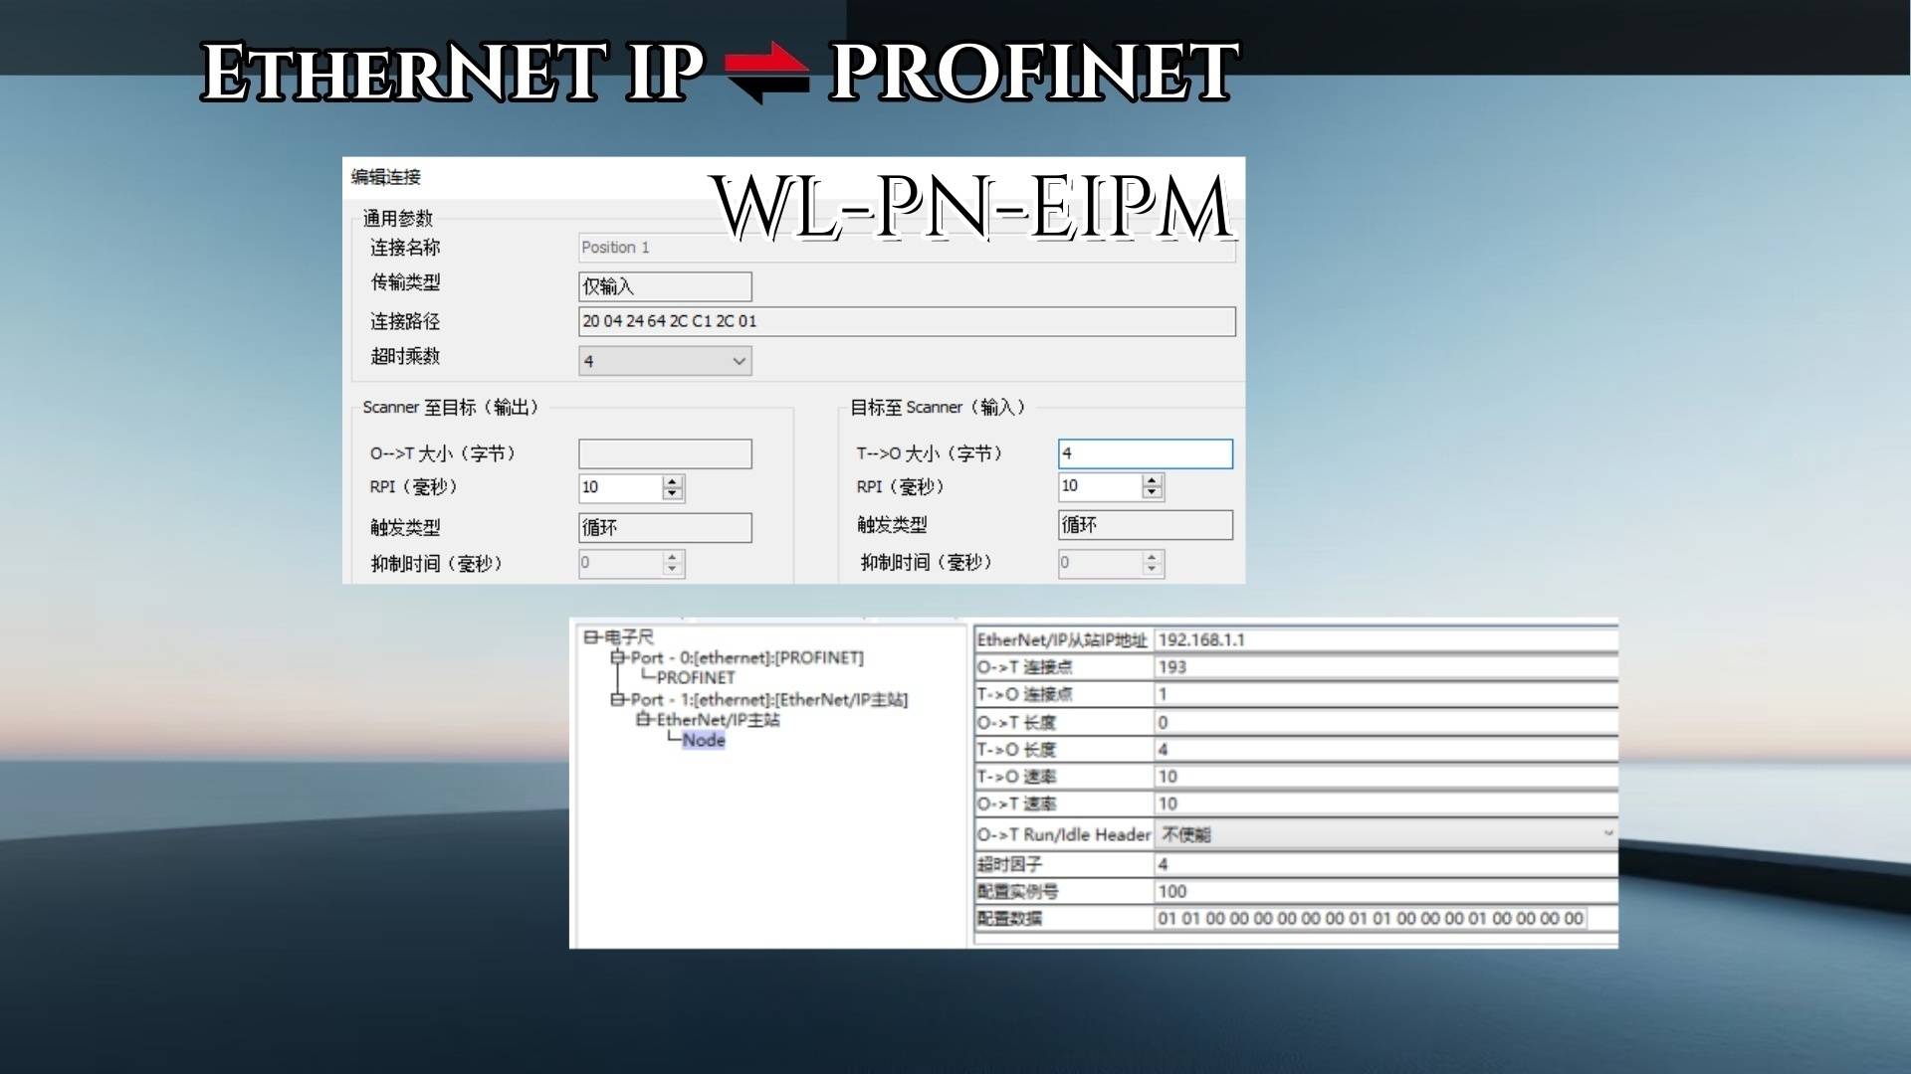Click the 配置实例号 value 100
1911x1074 pixels.
point(1172,891)
